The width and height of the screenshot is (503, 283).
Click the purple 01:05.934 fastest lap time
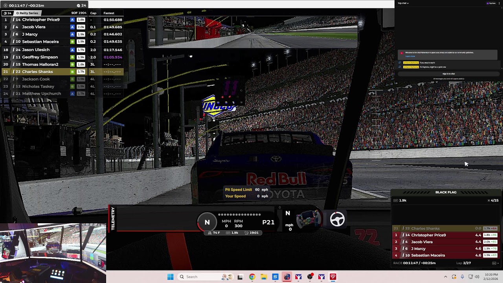[x=113, y=57]
